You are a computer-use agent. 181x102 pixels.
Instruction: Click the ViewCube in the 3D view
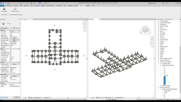pyautogui.click(x=145, y=29)
